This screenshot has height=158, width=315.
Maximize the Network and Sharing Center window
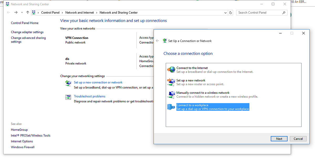click(273, 4)
